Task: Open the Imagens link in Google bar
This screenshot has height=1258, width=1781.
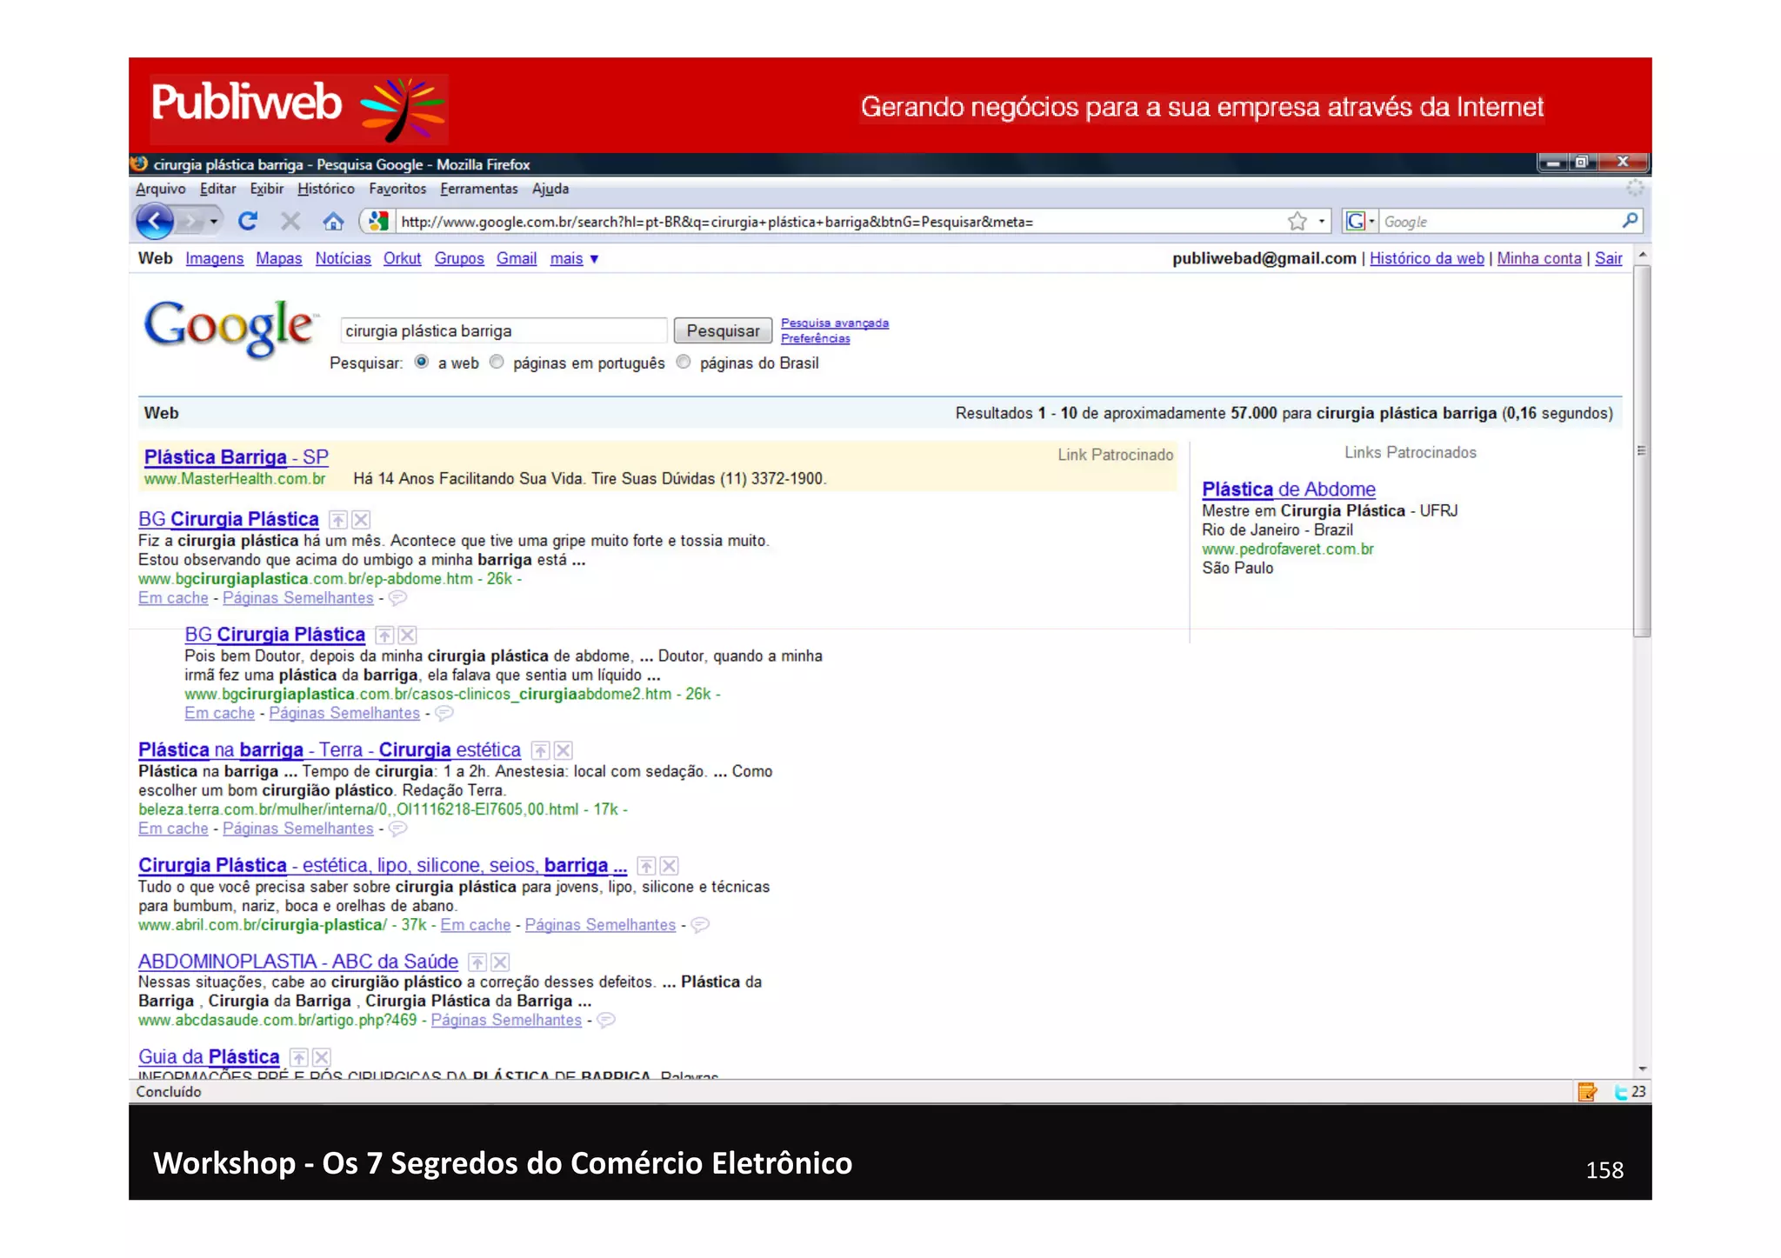Action: tap(214, 259)
